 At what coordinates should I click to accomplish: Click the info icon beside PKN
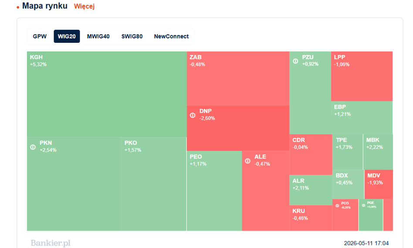(x=33, y=147)
